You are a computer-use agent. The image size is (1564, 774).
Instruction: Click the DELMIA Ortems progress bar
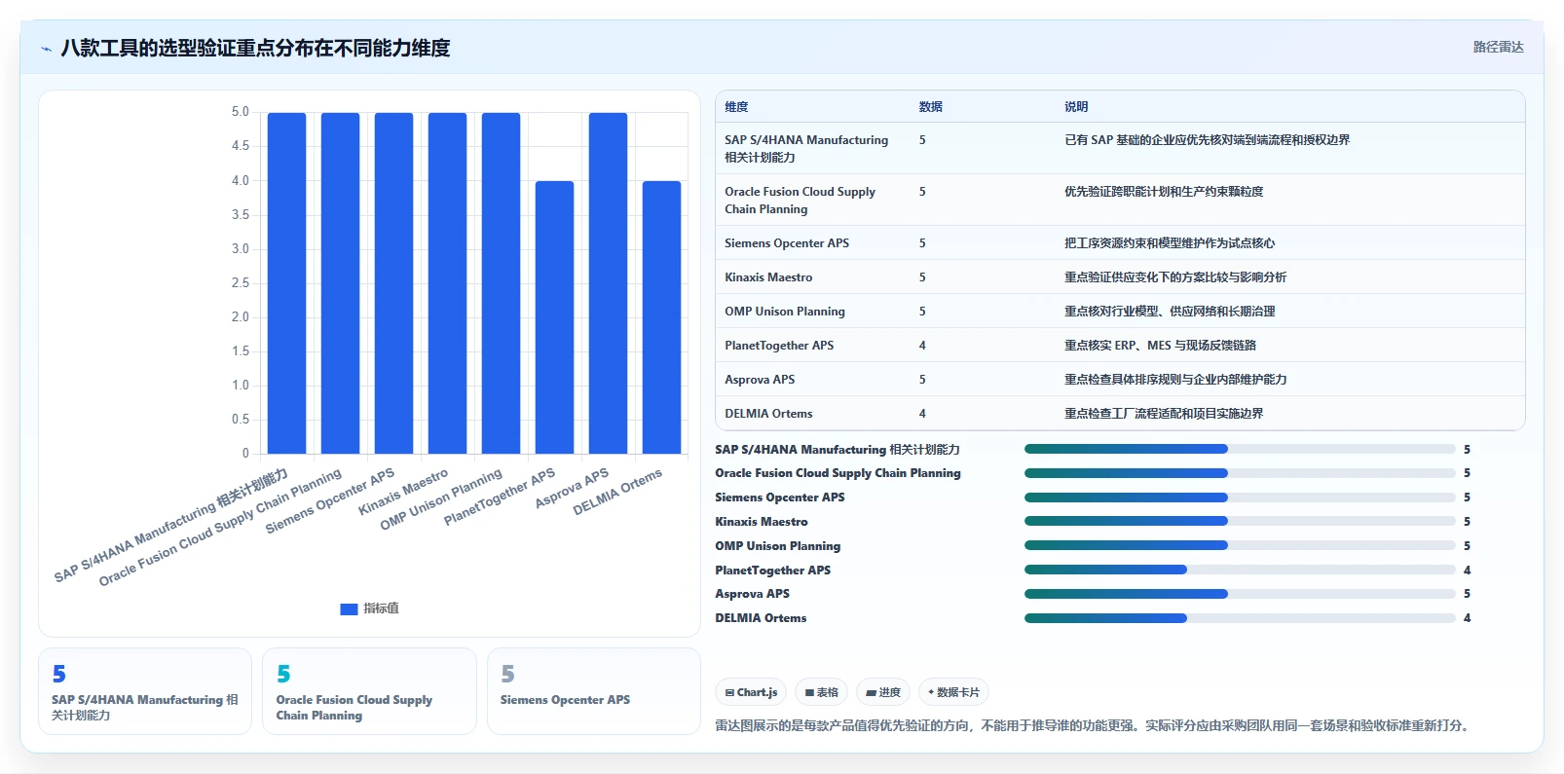(x=1240, y=618)
